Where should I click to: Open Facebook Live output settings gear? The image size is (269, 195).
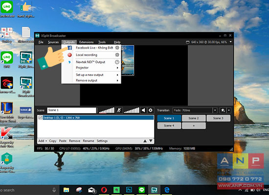pos(117,48)
